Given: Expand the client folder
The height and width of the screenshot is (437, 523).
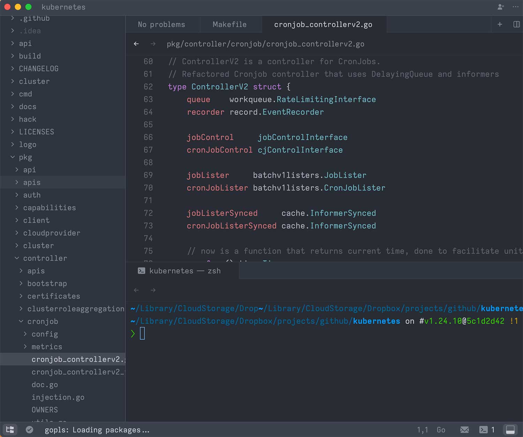Looking at the screenshot, I should pyautogui.click(x=63, y=220).
